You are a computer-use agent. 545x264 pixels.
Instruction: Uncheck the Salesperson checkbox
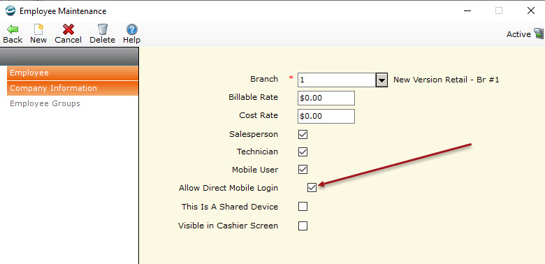(x=303, y=134)
